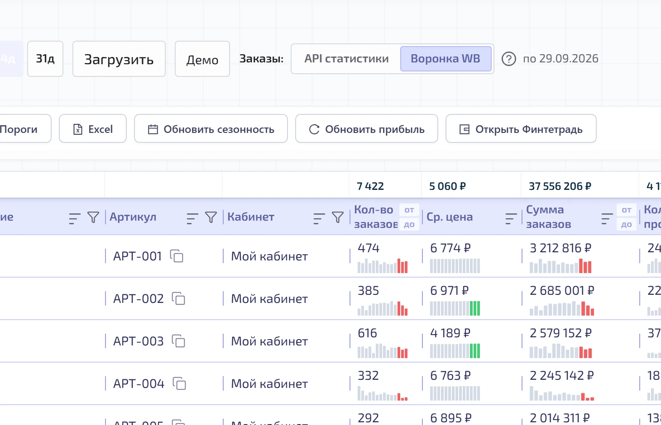The width and height of the screenshot is (661, 425).
Task: Click the order count sparkline for АРТ-004
Action: (383, 393)
